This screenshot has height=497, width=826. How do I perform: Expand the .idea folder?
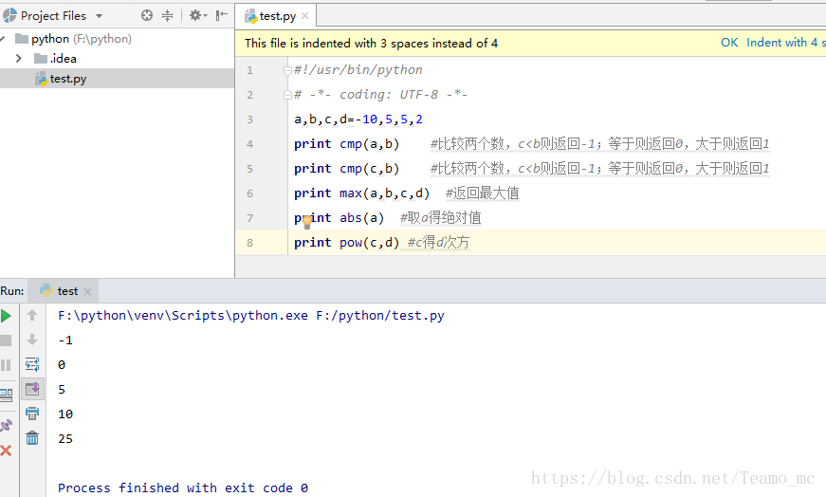tap(18, 59)
